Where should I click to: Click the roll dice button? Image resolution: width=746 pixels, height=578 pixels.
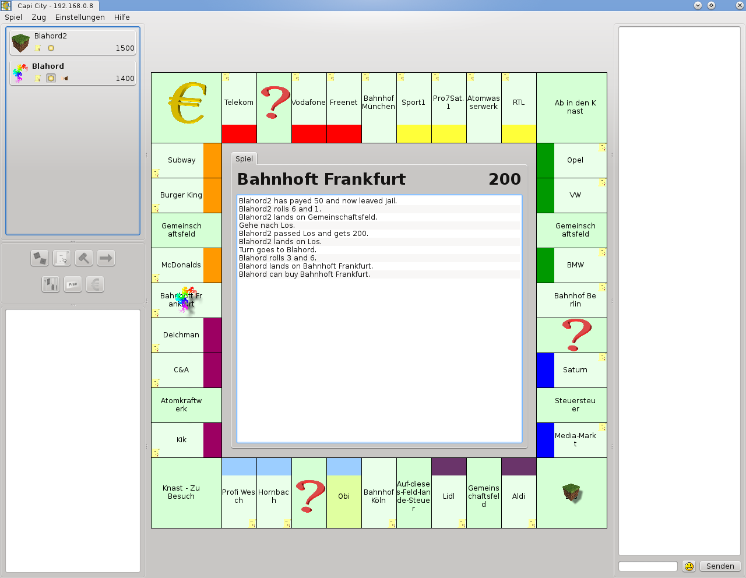click(x=40, y=258)
